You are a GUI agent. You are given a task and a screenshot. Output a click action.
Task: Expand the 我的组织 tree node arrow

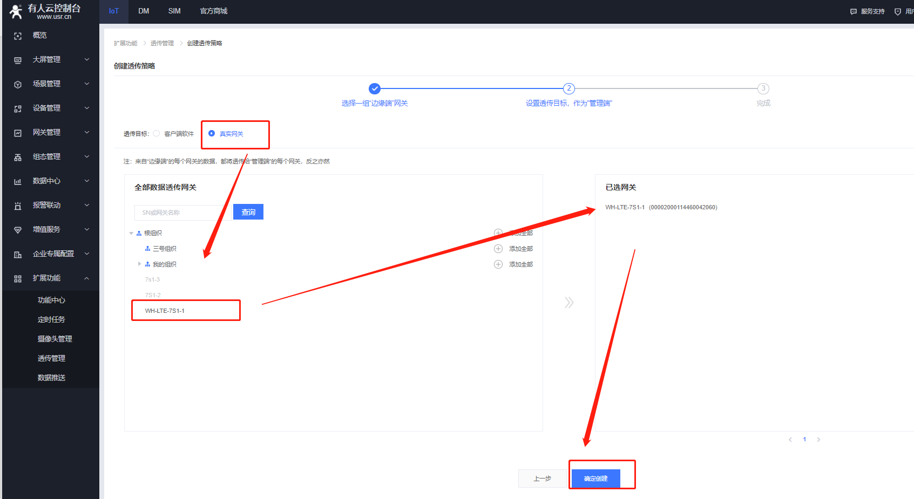pyautogui.click(x=139, y=264)
